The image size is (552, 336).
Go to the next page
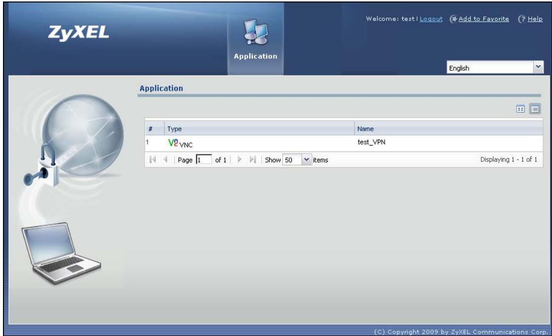239,159
